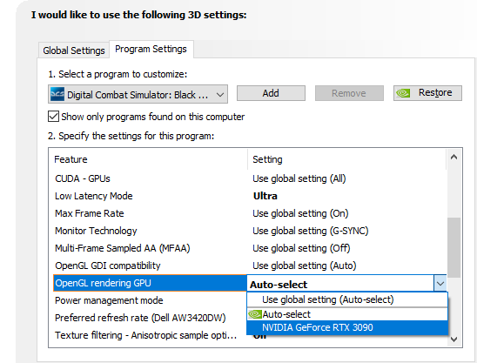
Task: Select the Program Settings tab
Action: (151, 49)
